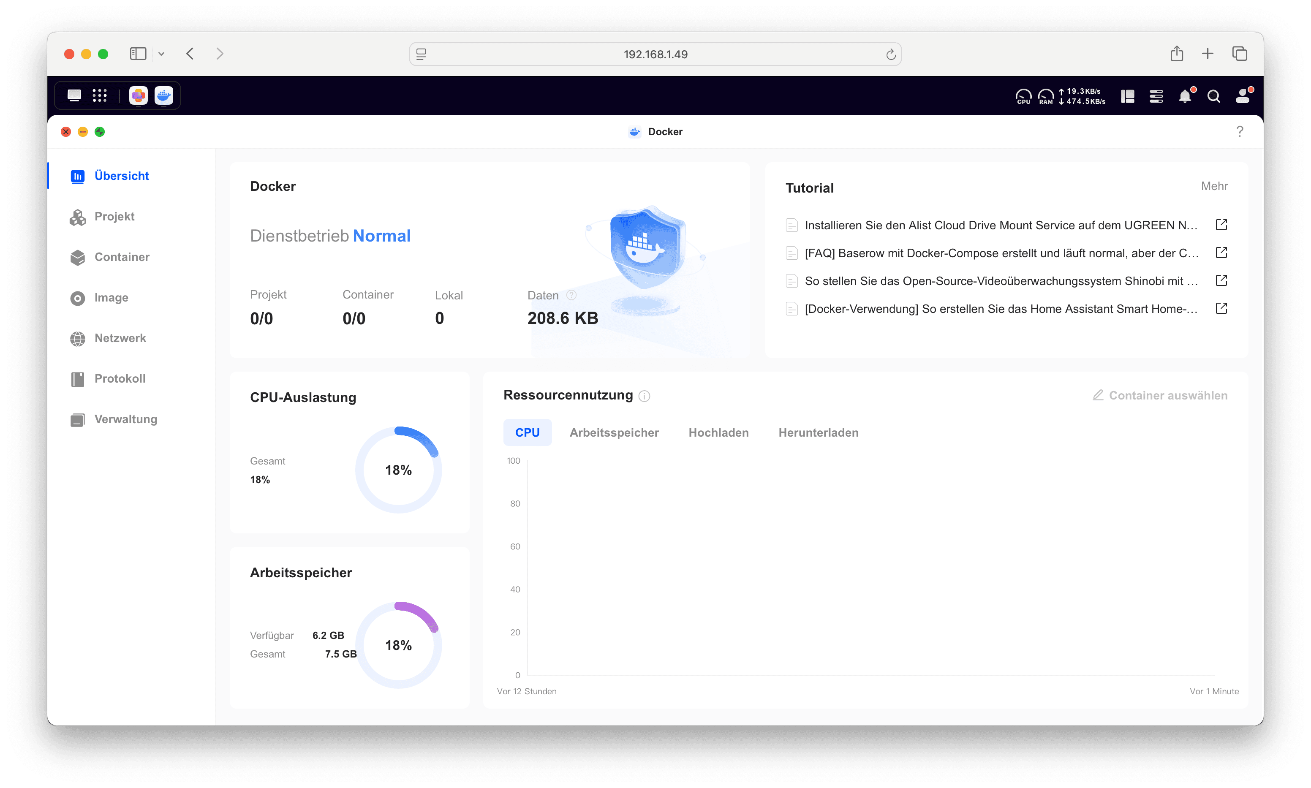This screenshot has width=1311, height=788.
Task: Click the Docker help question mark
Action: coord(1239,132)
